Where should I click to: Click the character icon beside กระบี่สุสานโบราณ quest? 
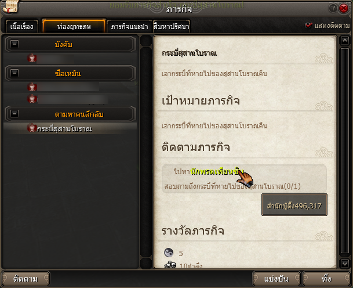(x=32, y=128)
